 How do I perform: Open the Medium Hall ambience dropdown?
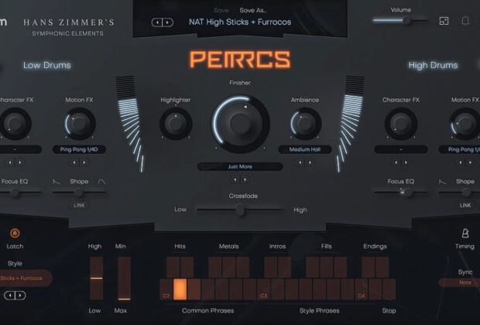305,149
